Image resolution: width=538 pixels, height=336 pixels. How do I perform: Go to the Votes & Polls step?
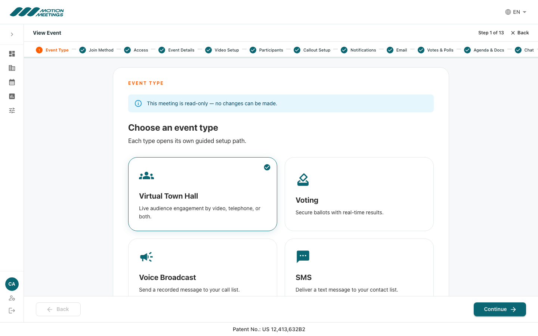coord(436,50)
